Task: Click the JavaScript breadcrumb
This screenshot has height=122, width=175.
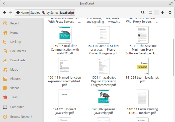Action: (x=67, y=12)
